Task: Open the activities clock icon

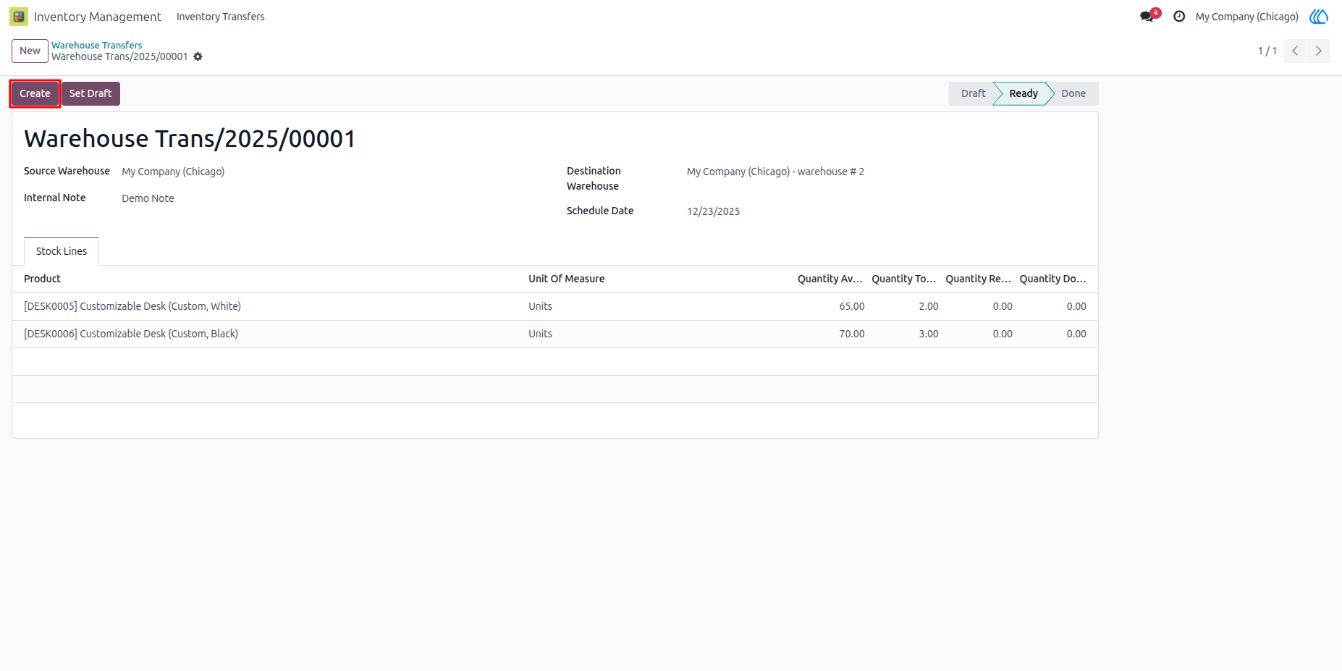Action: (x=1179, y=17)
